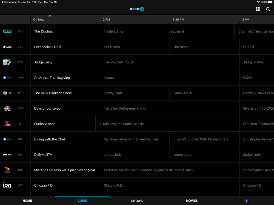The height and width of the screenshot is (205, 274).
Task: Select Family Feud at 2:30 PM
Action: coord(204,93)
